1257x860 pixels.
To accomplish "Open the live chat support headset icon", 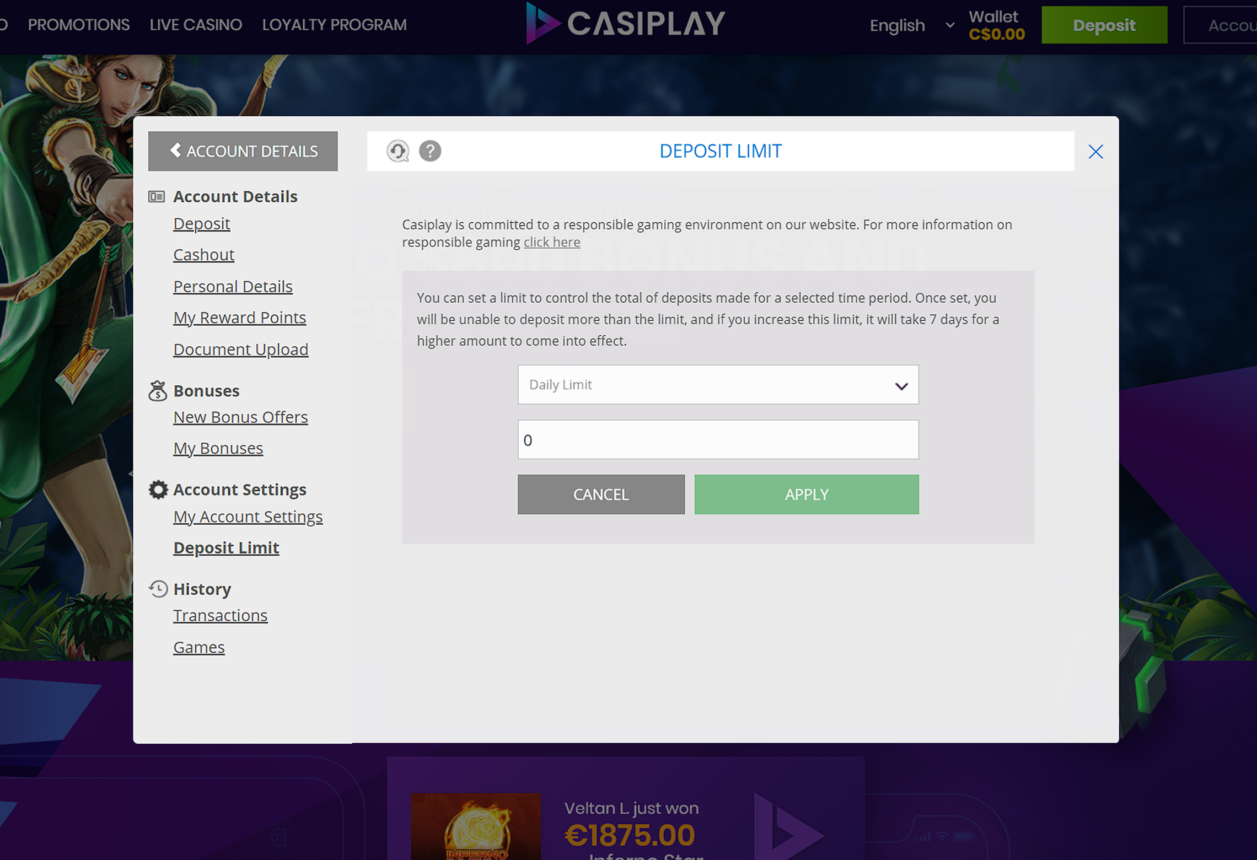I will pyautogui.click(x=397, y=151).
